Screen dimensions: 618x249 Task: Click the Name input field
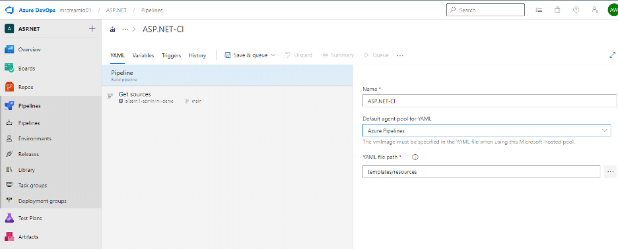pos(489,101)
